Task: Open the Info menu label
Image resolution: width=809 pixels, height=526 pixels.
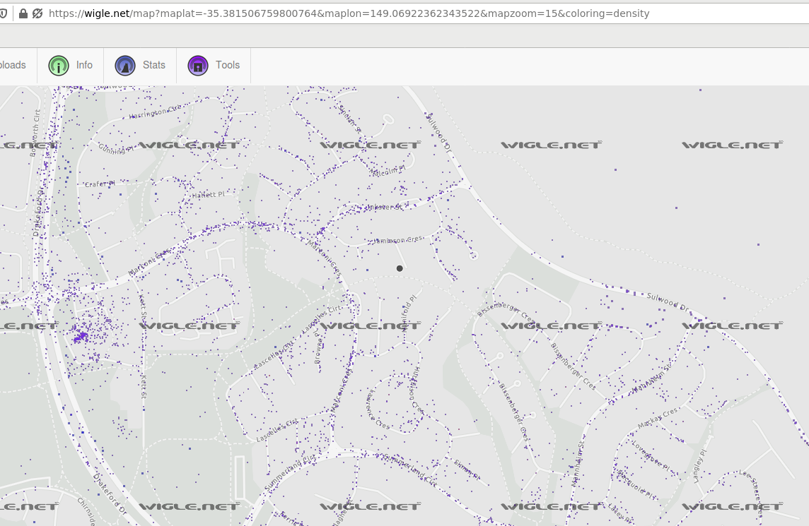Action: pos(84,65)
